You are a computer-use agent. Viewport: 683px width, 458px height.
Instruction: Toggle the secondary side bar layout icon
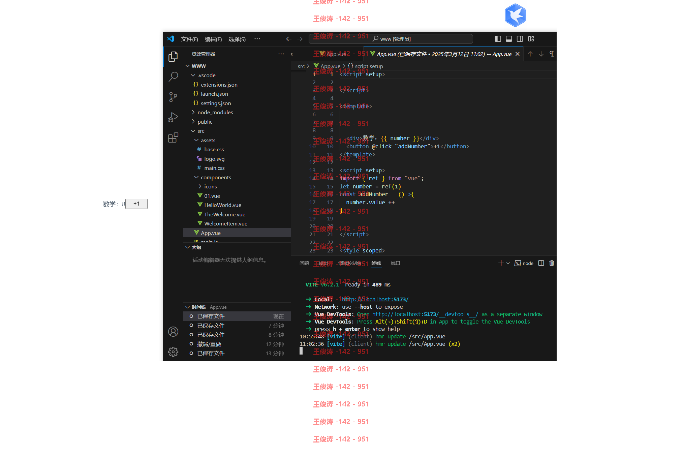[520, 39]
